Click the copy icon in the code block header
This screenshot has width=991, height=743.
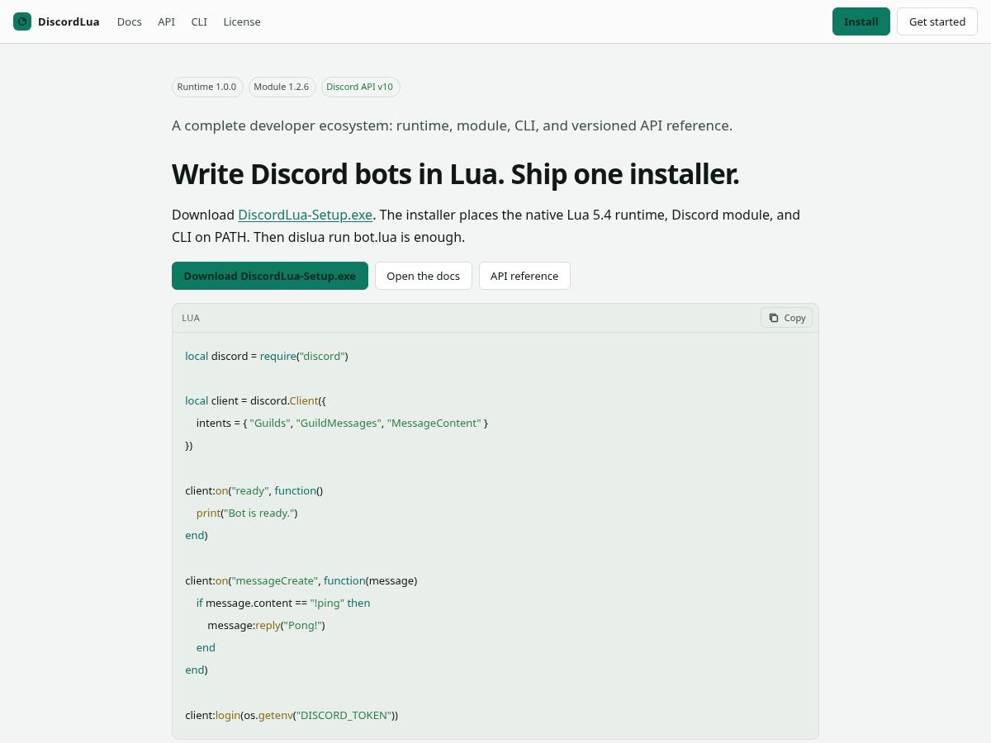774,318
